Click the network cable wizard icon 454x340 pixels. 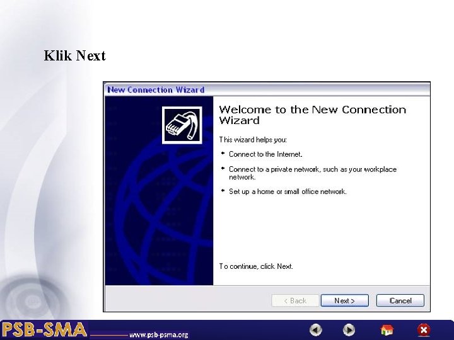click(182, 125)
